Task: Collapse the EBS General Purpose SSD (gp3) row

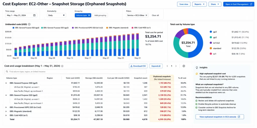Action: coord(6,83)
